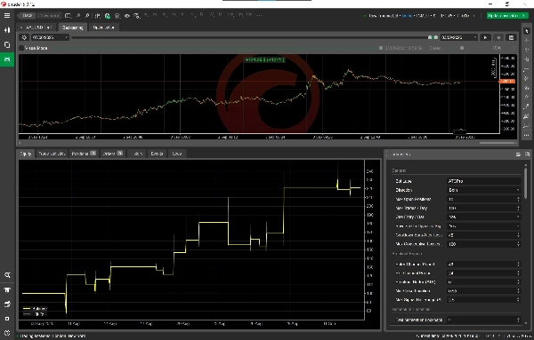Open the backtest start date dropdown
Image resolution: width=534 pixels, height=340 pixels.
(50, 37)
